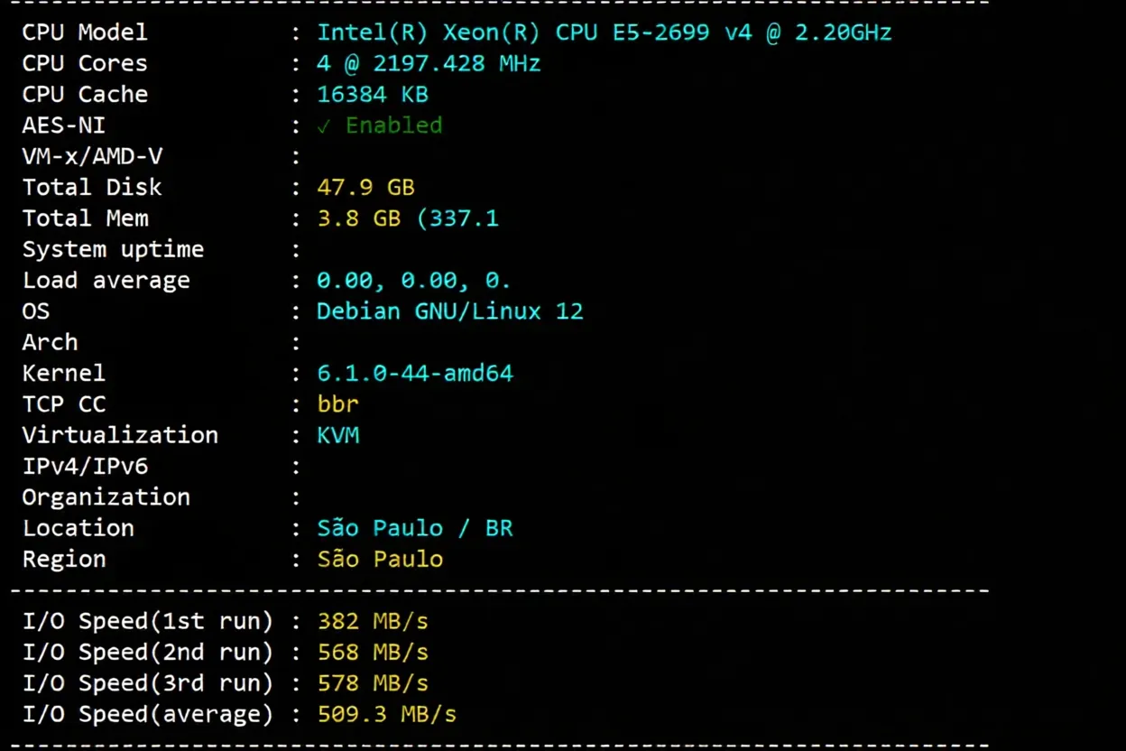Image resolution: width=1126 pixels, height=751 pixels.
Task: Click the 'I/O Speed(3rd run)' label
Action: [148, 683]
